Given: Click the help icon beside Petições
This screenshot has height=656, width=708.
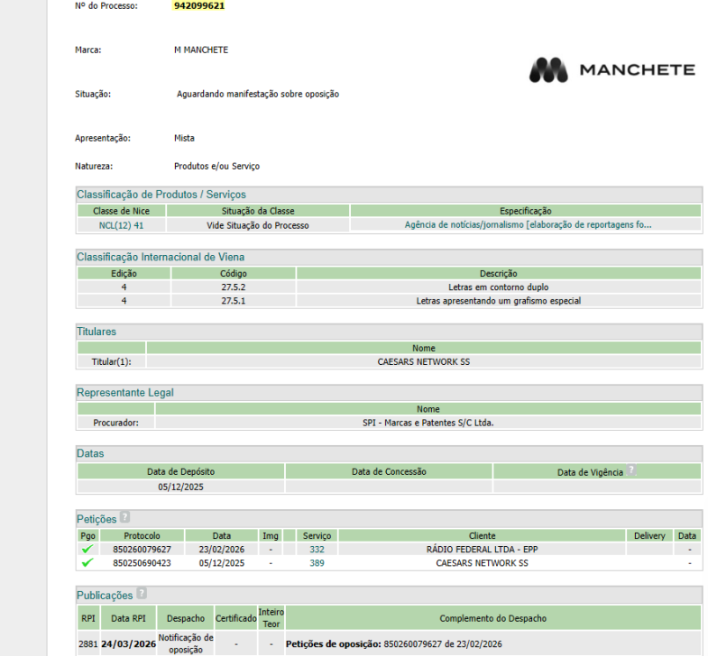Looking at the screenshot, I should point(125,517).
